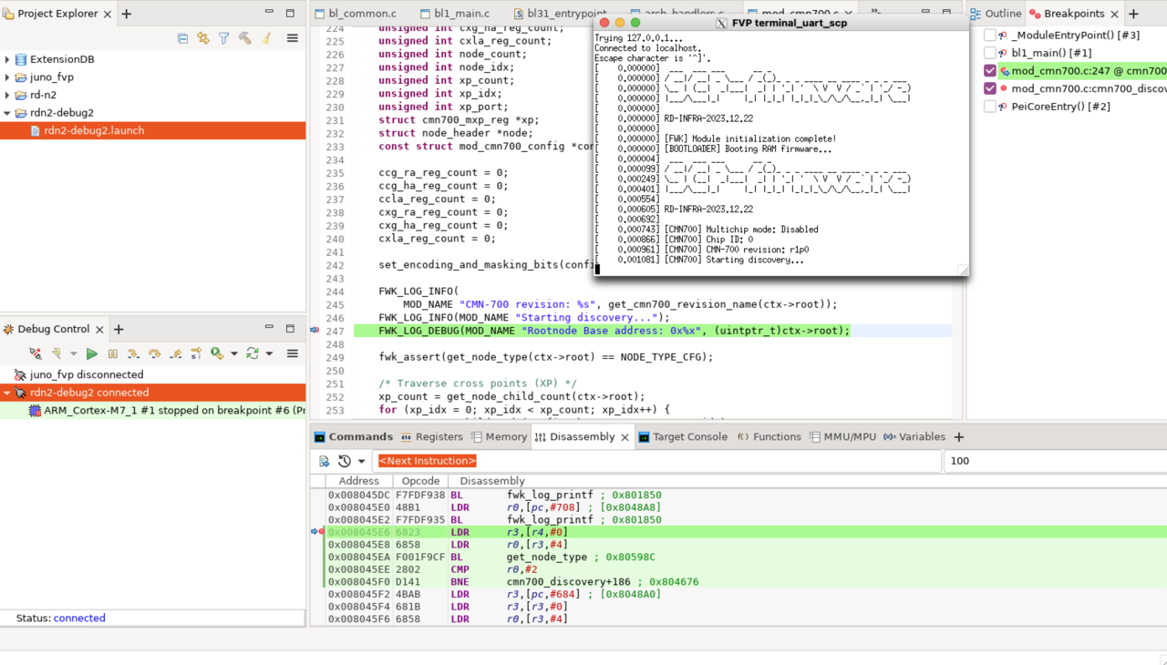Viewport: 1167px width, 665px height.
Task: Open rdn2-debug2.launch file in Project Explorer
Action: pos(93,130)
